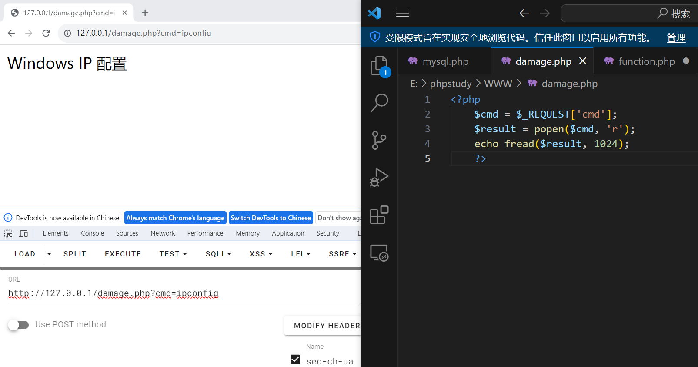
Task: Open the Network tab in DevTools
Action: tap(163, 233)
